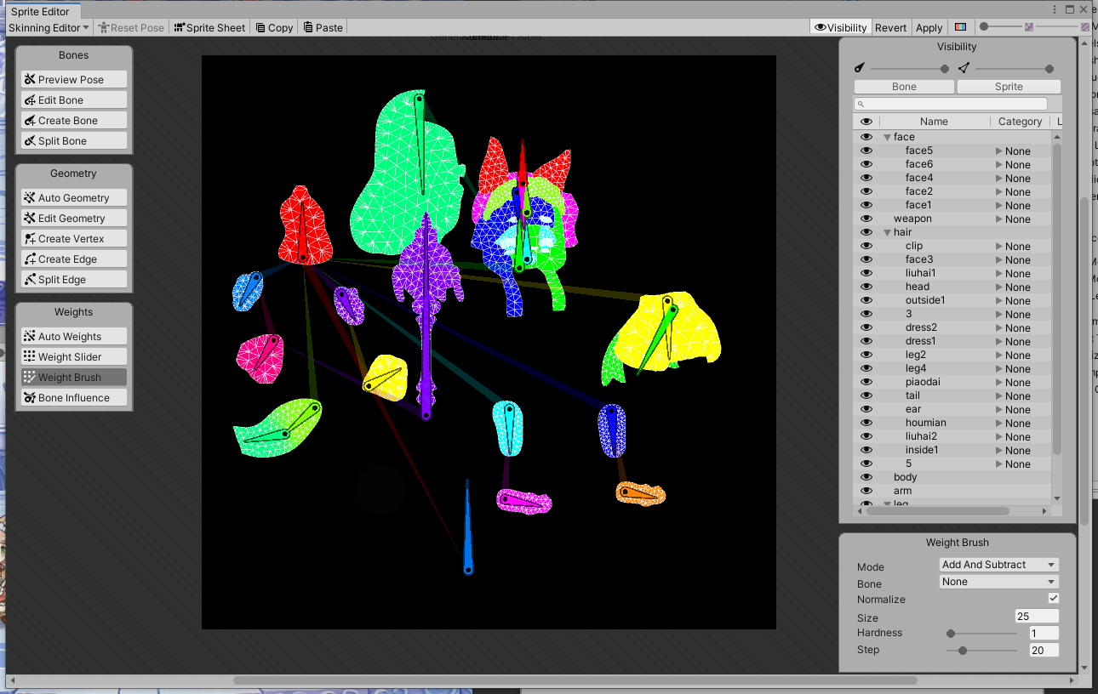1098x694 pixels.
Task: Activate the Create Vertex tool
Action: coord(73,238)
